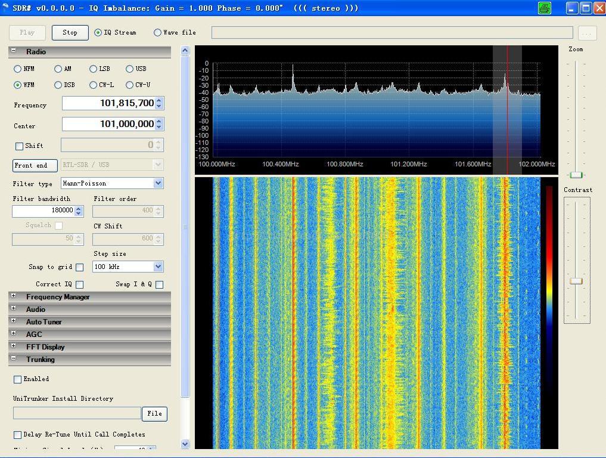Viewport: 606px width, 458px height.
Task: Decrease Filter bandwidth with down arrow
Action: pyautogui.click(x=79, y=213)
